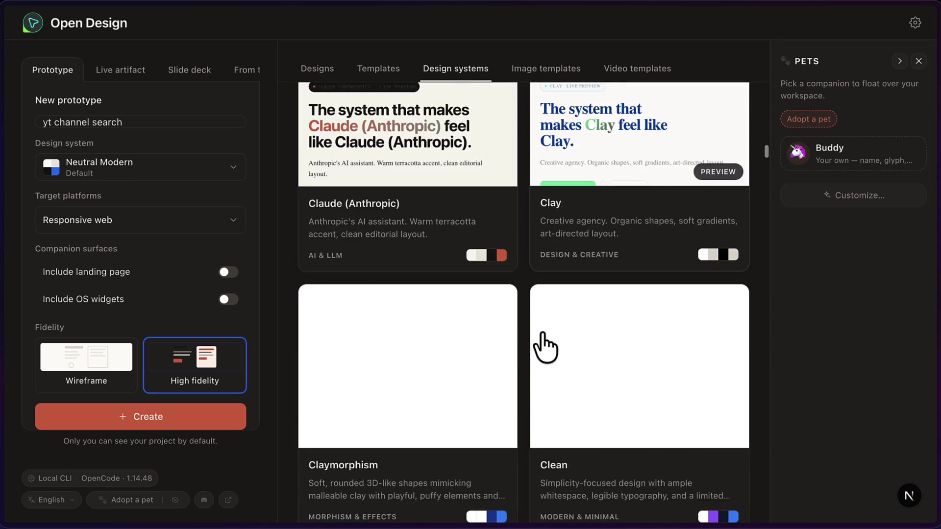Switch to the Prototype tab
This screenshot has width=941, height=529.
(52, 70)
